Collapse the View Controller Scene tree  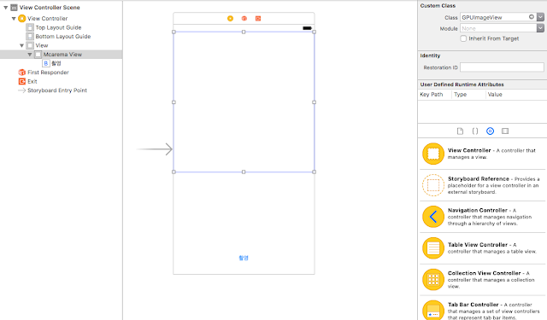pos(6,8)
